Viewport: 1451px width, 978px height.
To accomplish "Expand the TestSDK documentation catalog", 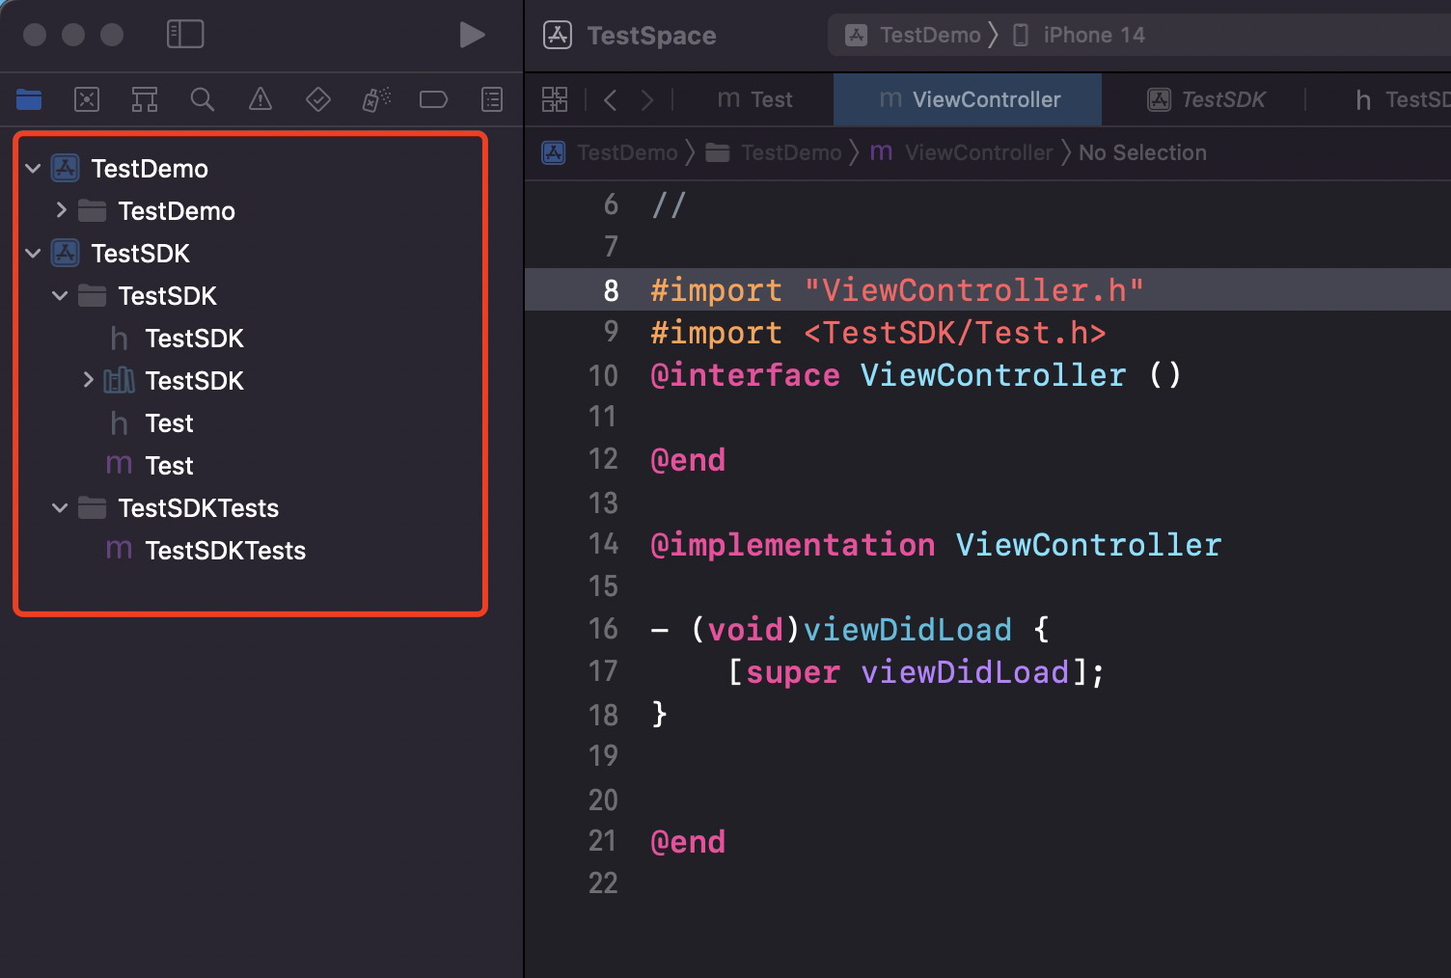I will [x=88, y=380].
